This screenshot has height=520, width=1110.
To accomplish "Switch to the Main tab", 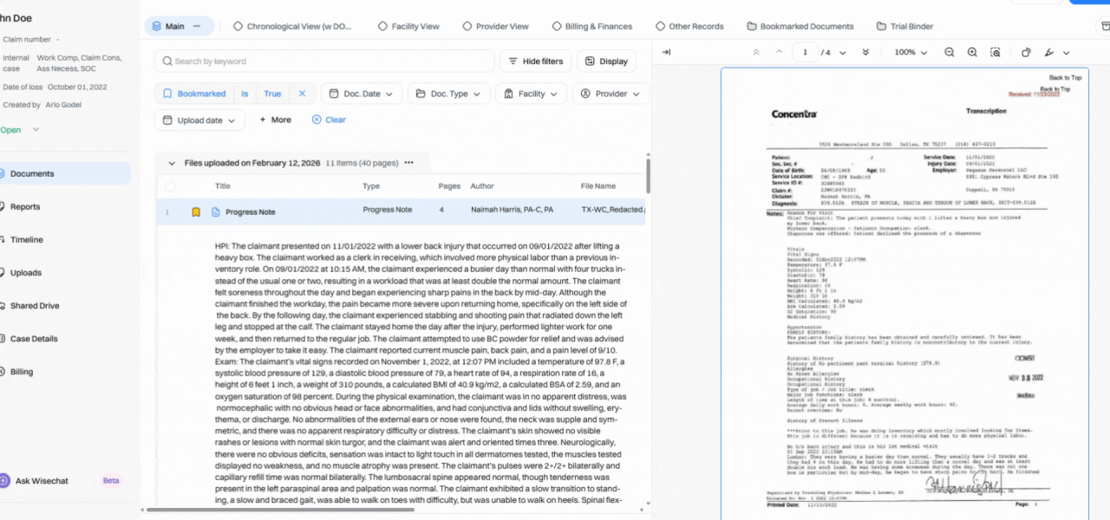I will click(174, 26).
